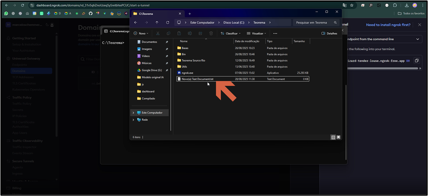Viewport: 428px width, 196px height.
Task: Go up one folder level in Explorer
Action: click(157, 23)
